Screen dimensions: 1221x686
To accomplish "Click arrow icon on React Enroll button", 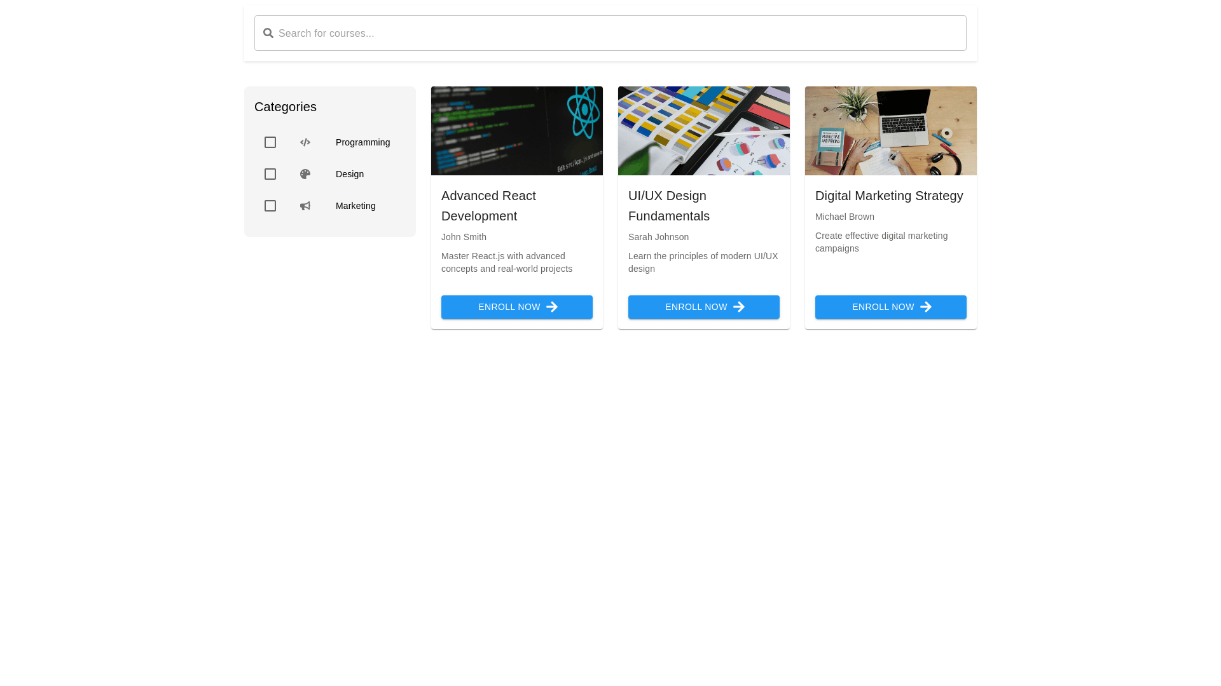I will [552, 307].
